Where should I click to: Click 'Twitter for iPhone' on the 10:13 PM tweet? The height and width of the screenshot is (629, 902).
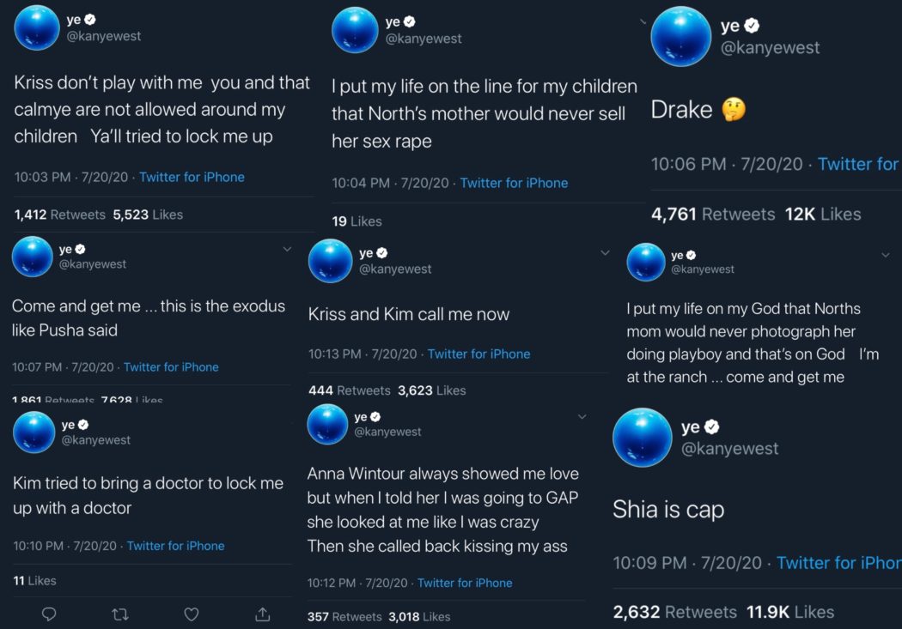click(x=478, y=354)
